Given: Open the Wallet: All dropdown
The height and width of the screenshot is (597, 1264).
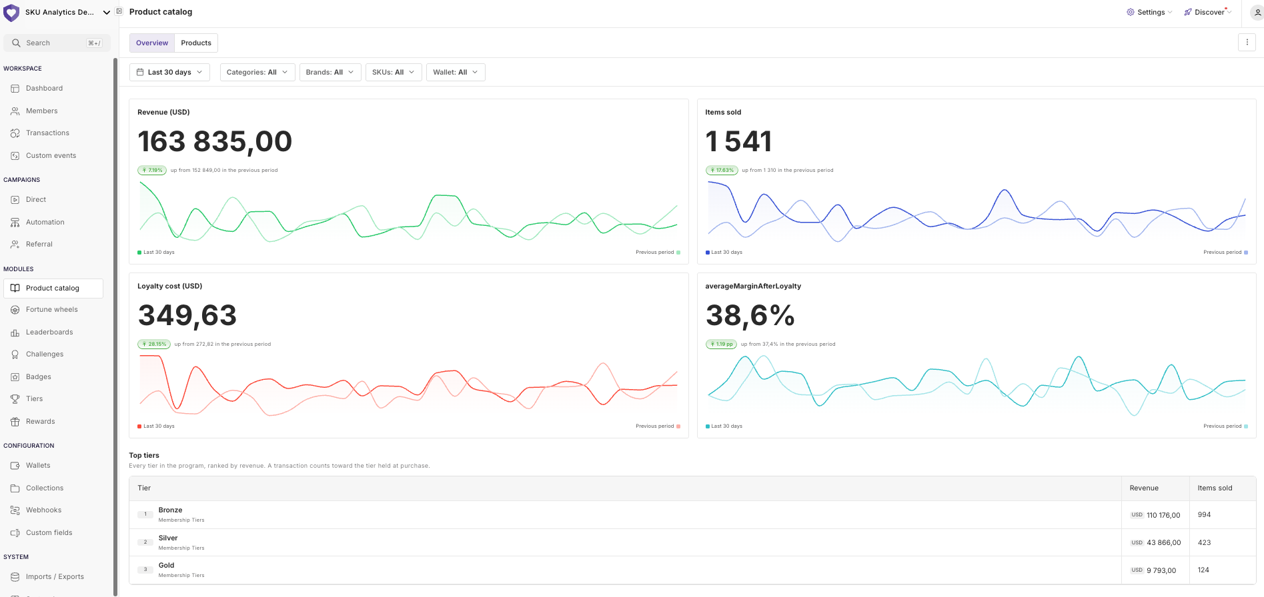Looking at the screenshot, I should (x=456, y=72).
